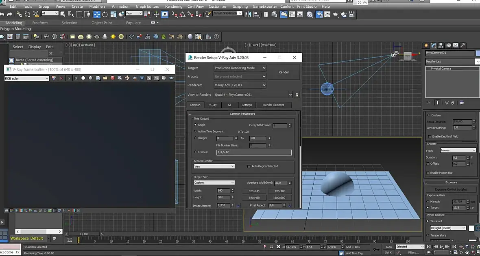Screen dimensions: 480x256
Task: Toggle the red channel in V-Ray frame buffer
Action: 61,78
